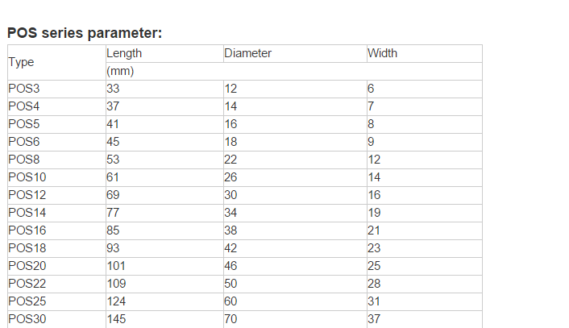Select the POS8 type cell
The width and height of the screenshot is (569, 328).
(56, 160)
